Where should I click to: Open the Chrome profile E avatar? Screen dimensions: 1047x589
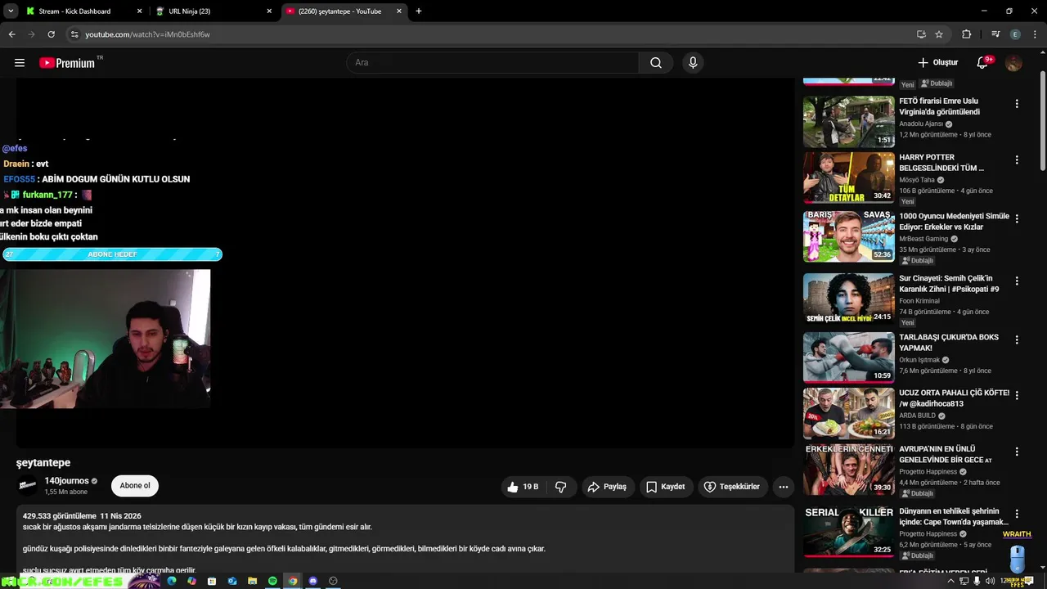1015,34
